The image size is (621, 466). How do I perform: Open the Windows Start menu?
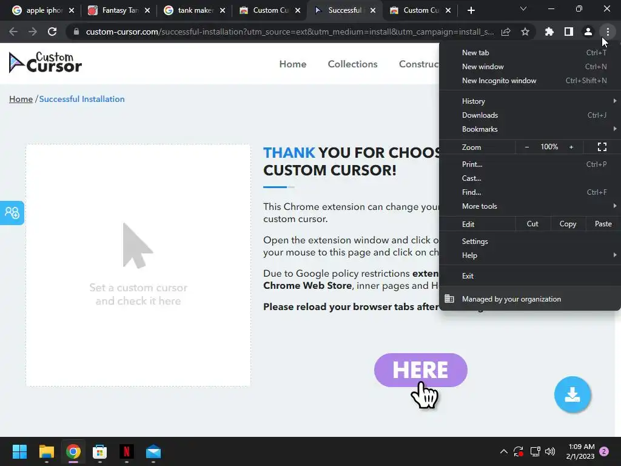click(19, 451)
